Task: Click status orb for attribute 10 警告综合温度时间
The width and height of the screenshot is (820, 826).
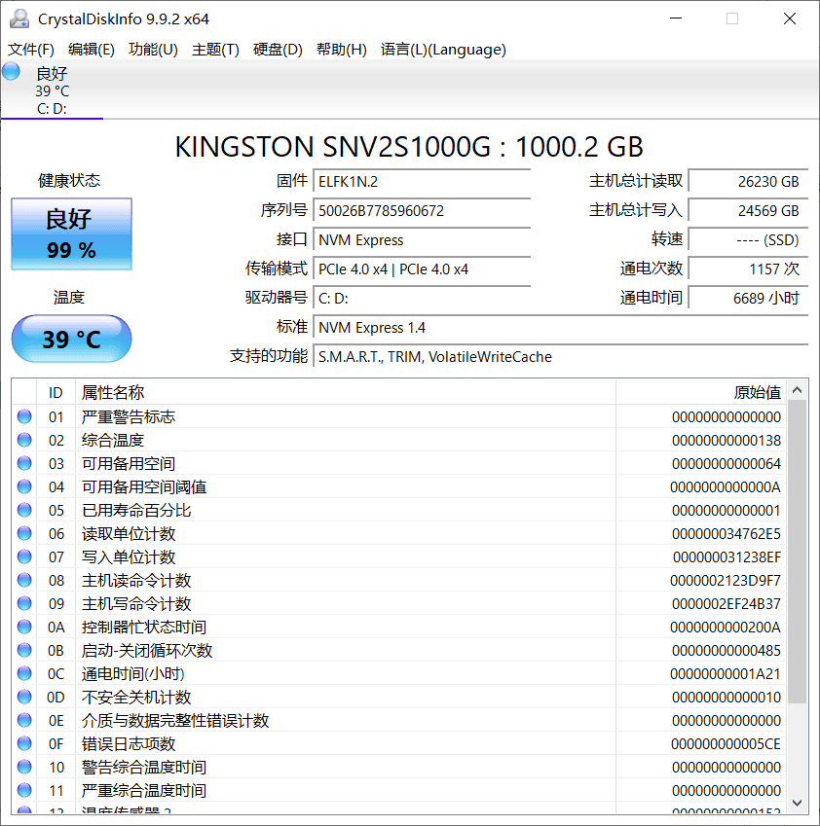Action: (24, 767)
